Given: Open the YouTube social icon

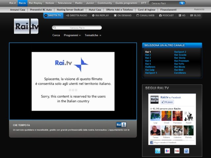Looking at the screenshot, I should point(177,151).
